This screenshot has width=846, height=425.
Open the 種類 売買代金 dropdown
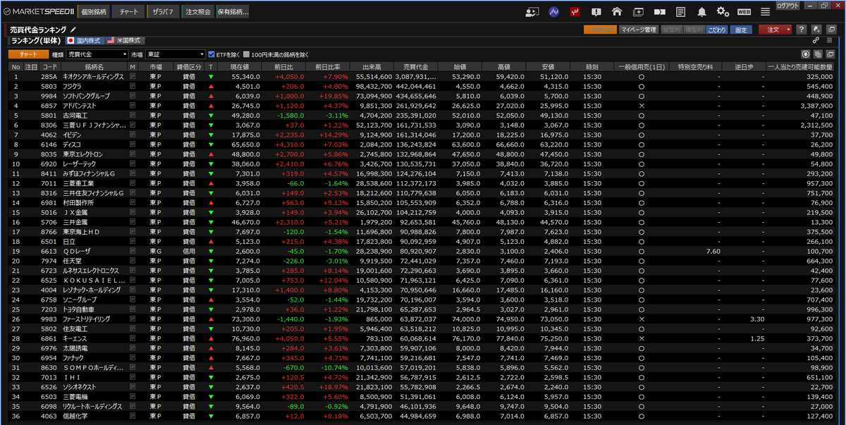coord(97,54)
